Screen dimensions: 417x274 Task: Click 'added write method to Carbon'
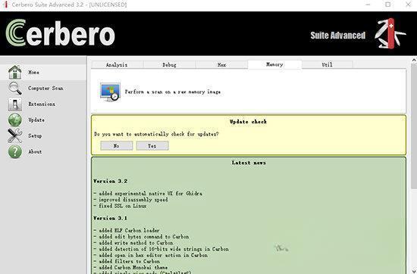(133, 243)
